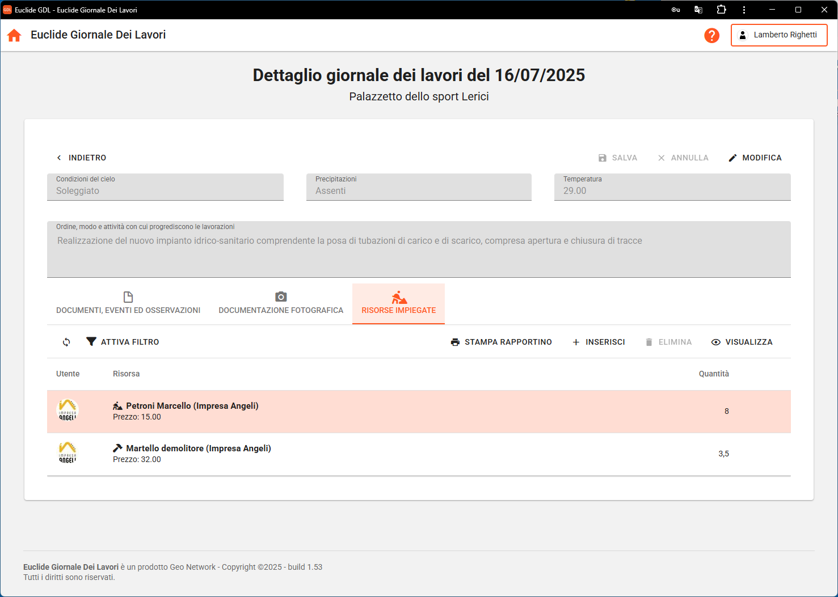Switch to Documenti, Eventi ed Osservazioni tab
This screenshot has height=597, width=838.
[x=128, y=304]
